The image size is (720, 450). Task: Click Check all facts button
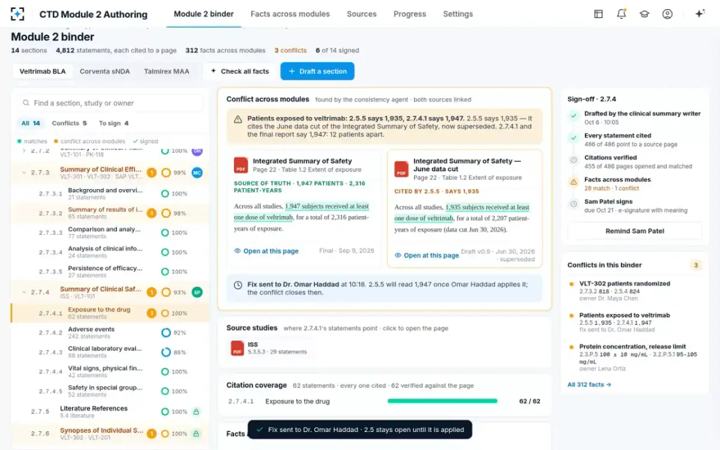tap(239, 71)
